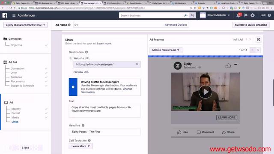Click the Campaign folder icon
This screenshot has width=274, height=154.
tap(5, 39)
